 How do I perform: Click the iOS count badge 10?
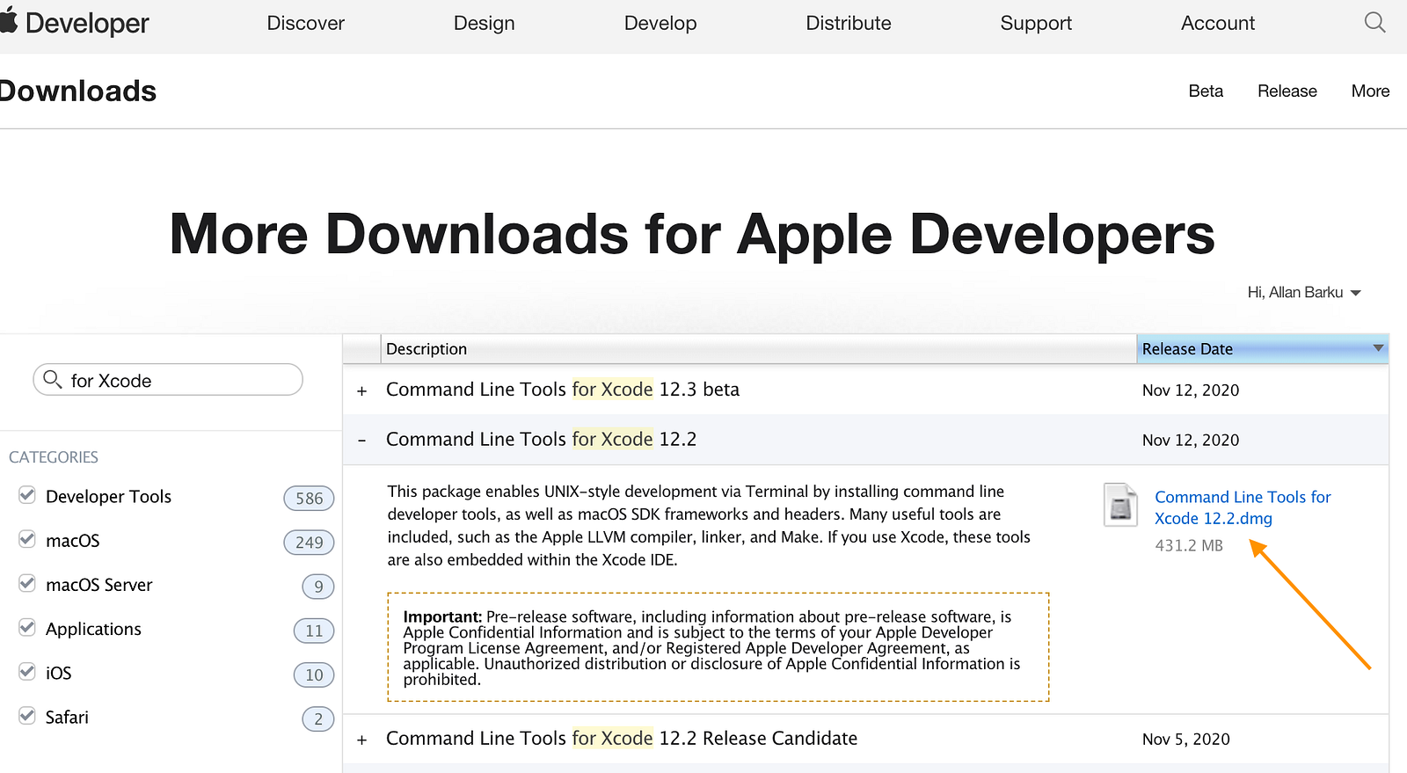(314, 675)
